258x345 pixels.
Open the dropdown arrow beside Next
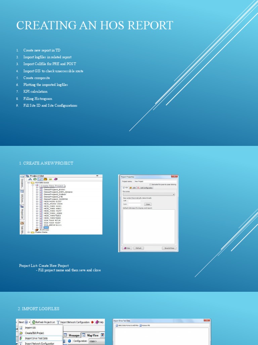coord(30,322)
